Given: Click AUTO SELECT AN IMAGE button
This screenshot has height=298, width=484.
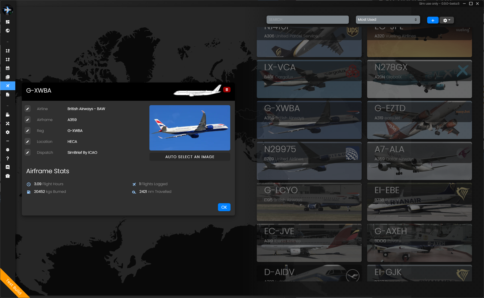Looking at the screenshot, I should (190, 157).
